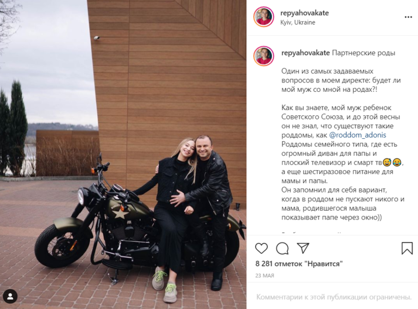Click the Harley star emblem on fuel tank
Screen dimensions: 418x309
121,214
